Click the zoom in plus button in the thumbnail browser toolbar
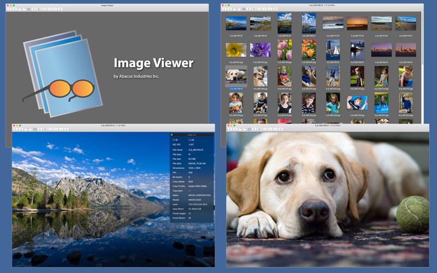Screen dimensions: 437x273 (x=275, y=9)
